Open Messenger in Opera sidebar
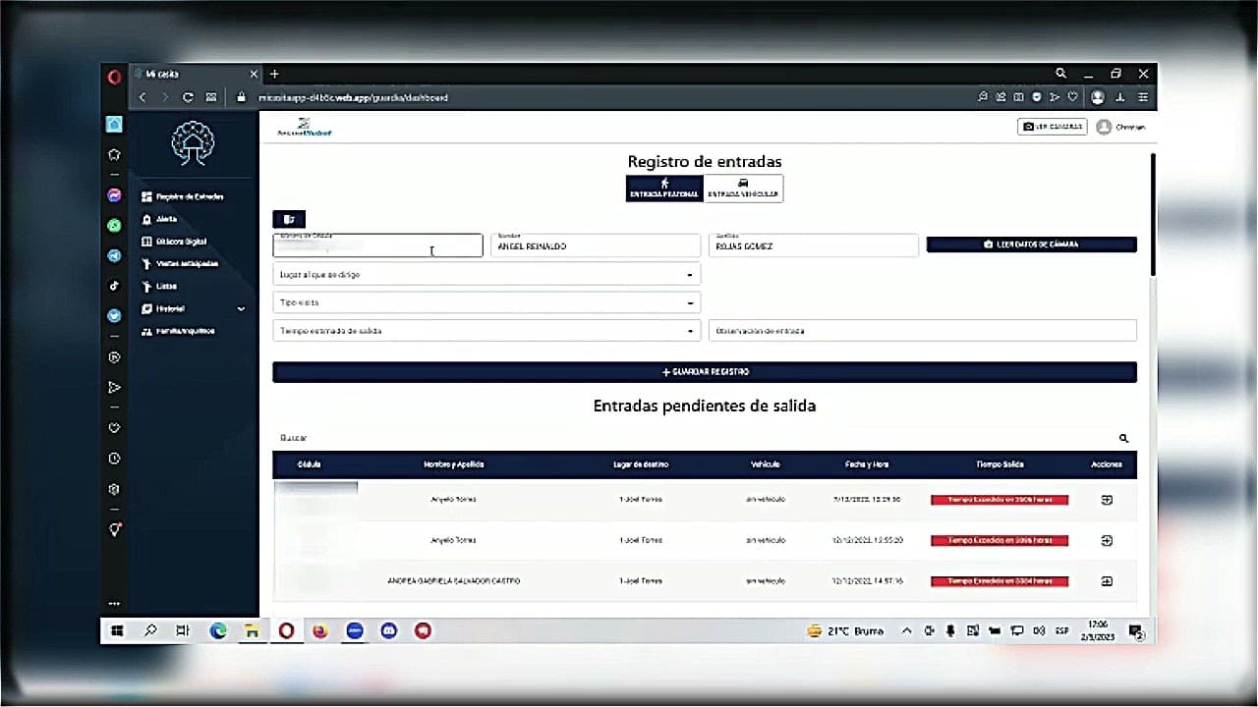This screenshot has height=707, width=1258. tap(114, 195)
